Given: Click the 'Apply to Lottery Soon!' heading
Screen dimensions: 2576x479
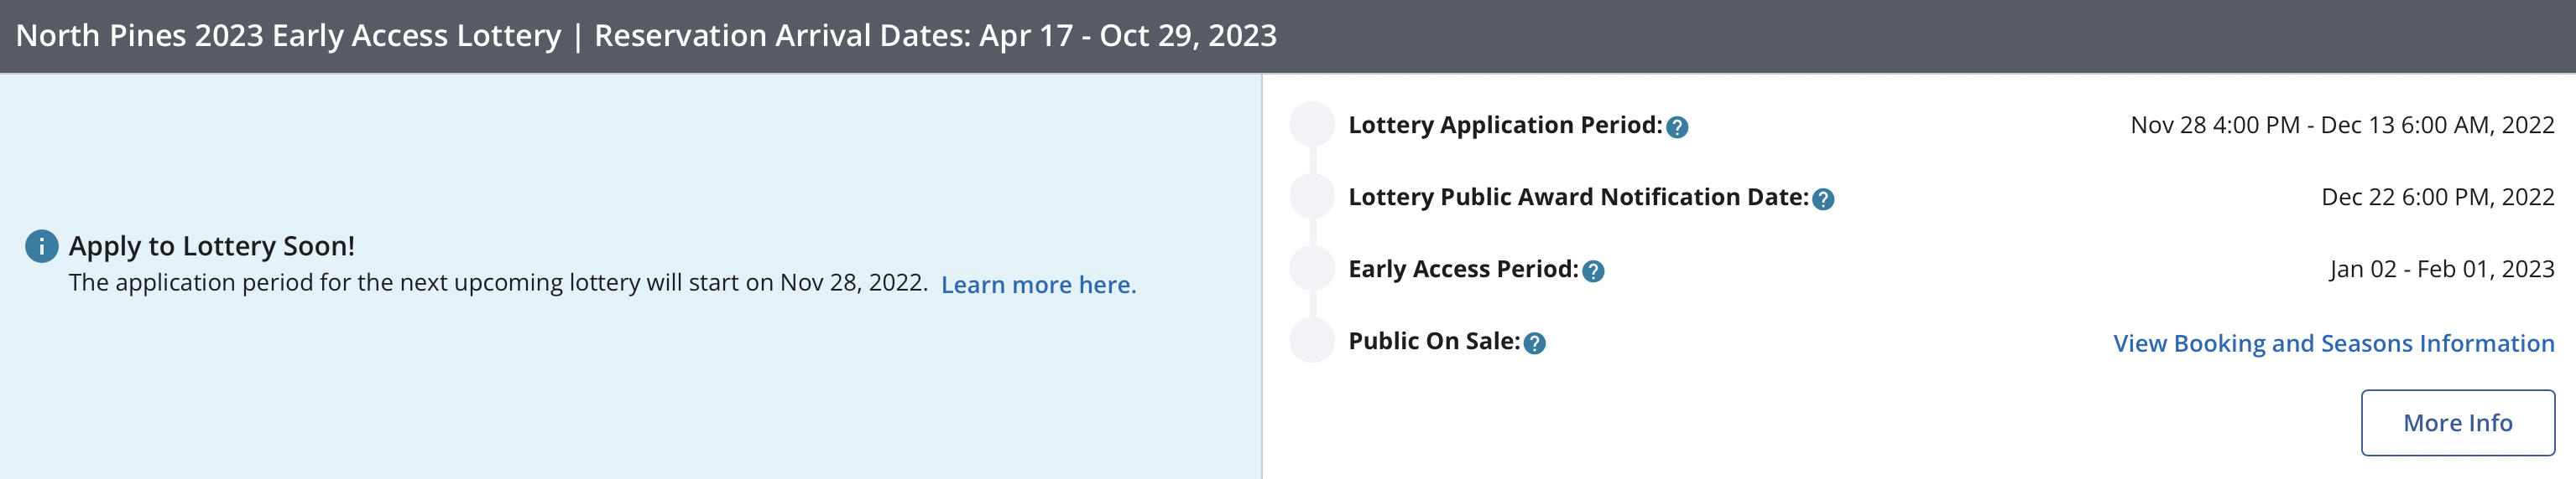Looking at the screenshot, I should click(211, 245).
